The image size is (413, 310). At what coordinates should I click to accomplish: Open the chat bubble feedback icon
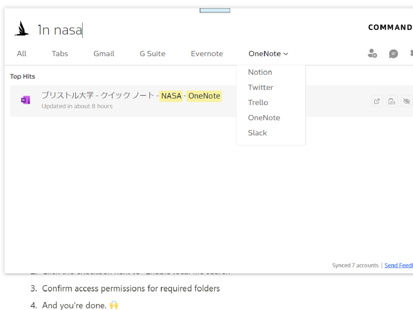(x=393, y=54)
